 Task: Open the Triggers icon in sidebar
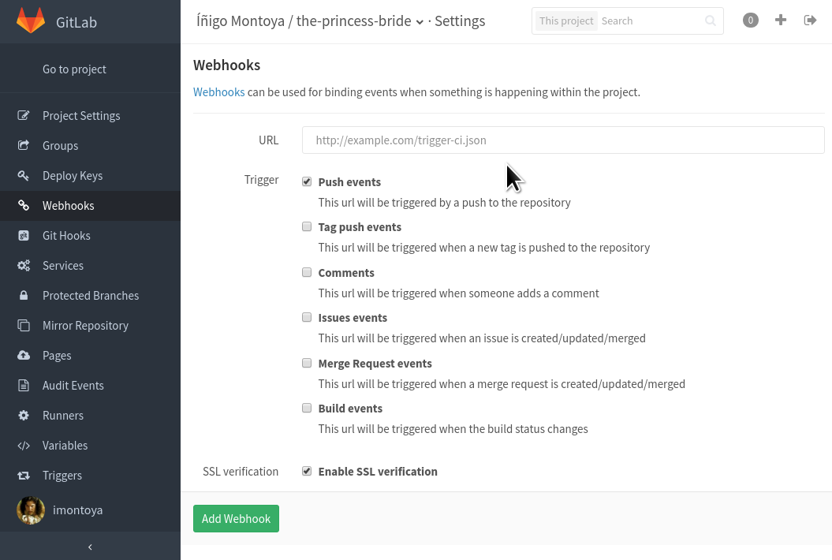24,475
